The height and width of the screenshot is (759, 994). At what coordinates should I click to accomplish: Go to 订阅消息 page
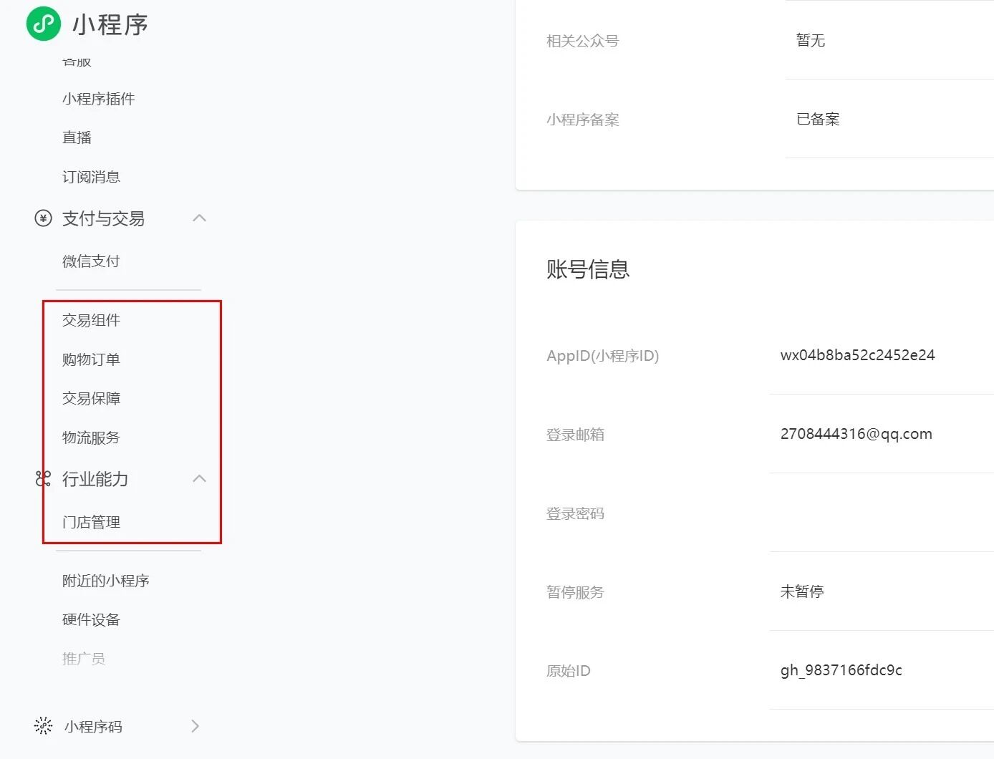(91, 177)
